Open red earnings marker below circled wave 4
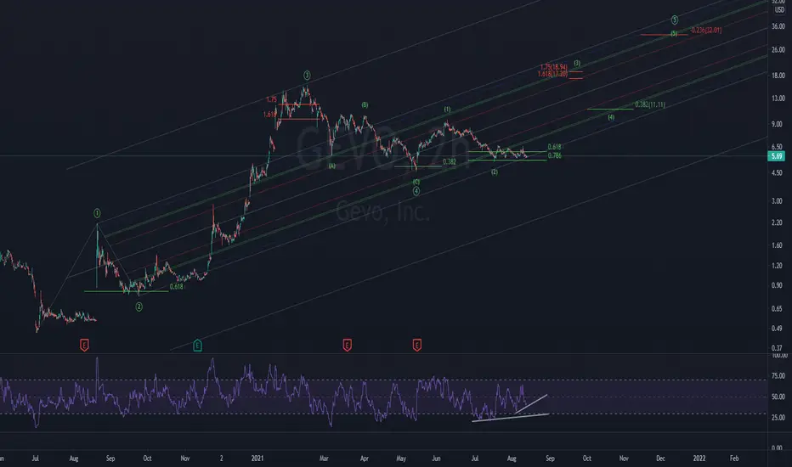Screen dimensions: 792x467 click(x=416, y=346)
